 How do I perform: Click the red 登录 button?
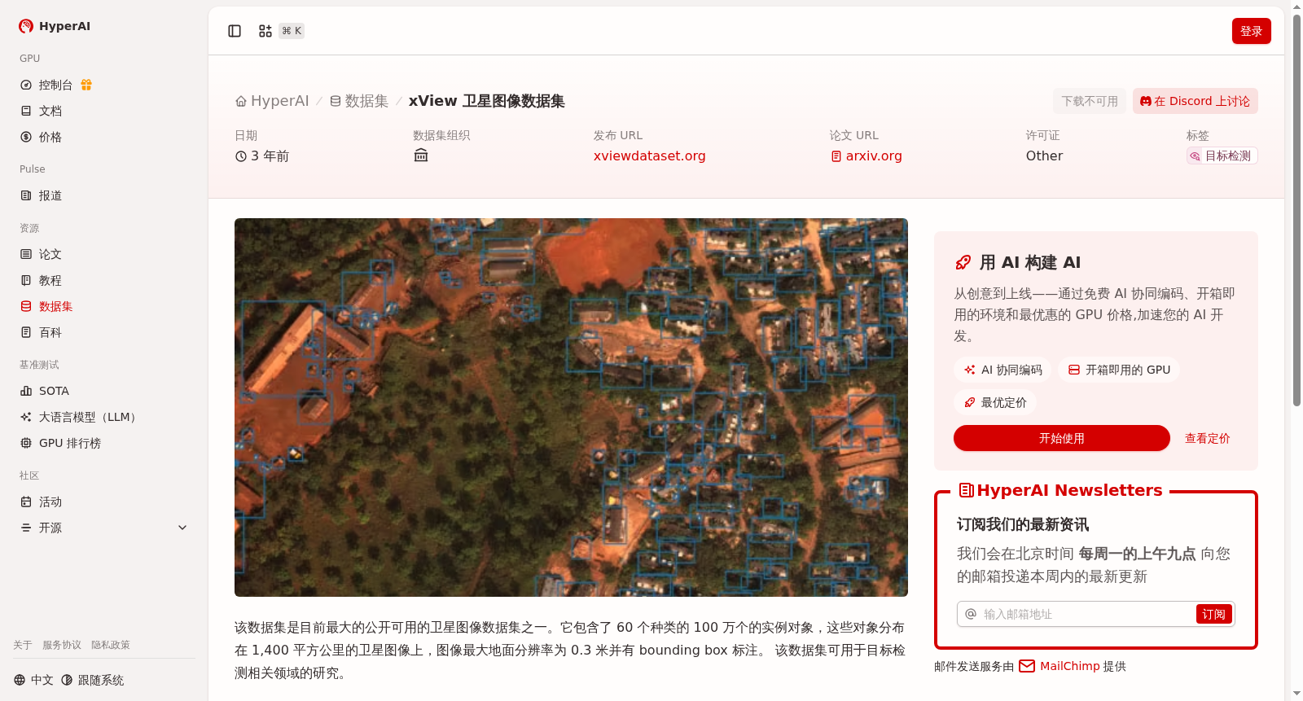click(x=1251, y=31)
